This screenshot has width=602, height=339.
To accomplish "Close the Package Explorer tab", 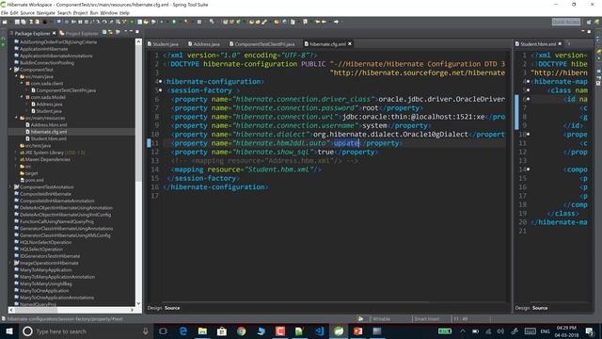I will pos(55,34).
